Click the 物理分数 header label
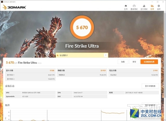This screenshot has height=121, width=166. tap(61, 70)
